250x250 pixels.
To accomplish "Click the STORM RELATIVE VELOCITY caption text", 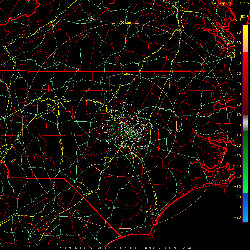I will 89,248.
